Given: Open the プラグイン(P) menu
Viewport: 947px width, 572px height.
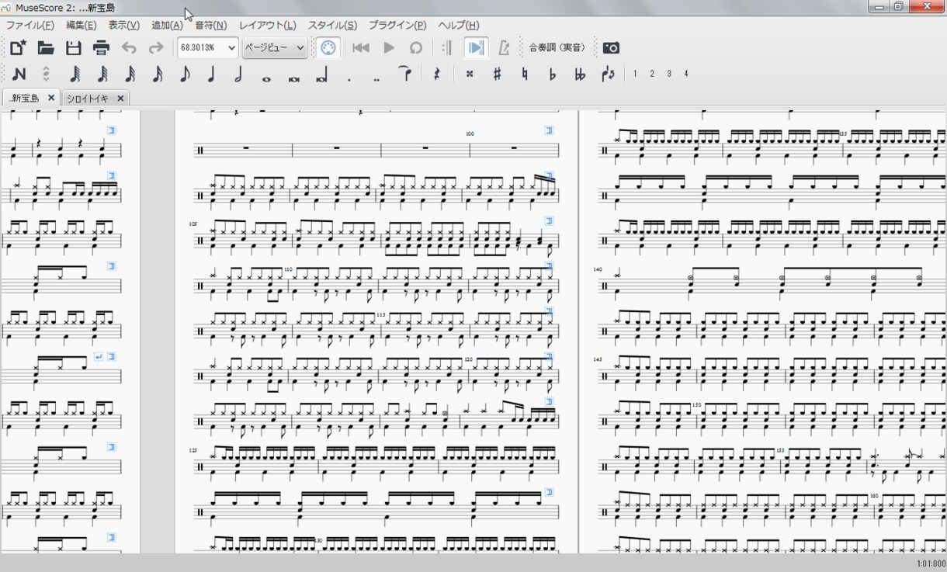Looking at the screenshot, I should click(x=397, y=26).
